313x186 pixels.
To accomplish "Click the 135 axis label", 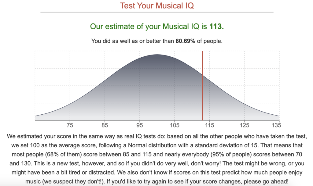I will pyautogui.click(x=276, y=125).
